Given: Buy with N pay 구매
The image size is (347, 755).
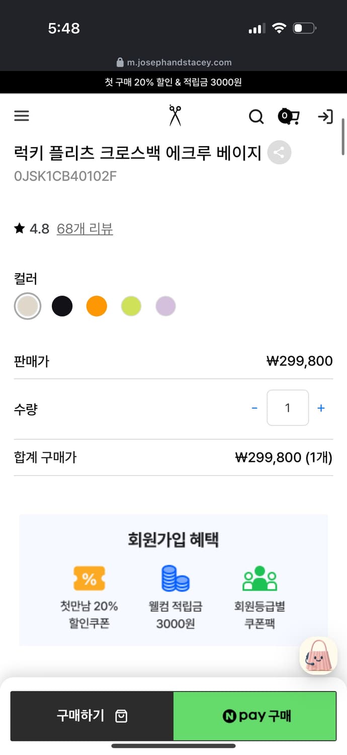Looking at the screenshot, I should click(255, 716).
